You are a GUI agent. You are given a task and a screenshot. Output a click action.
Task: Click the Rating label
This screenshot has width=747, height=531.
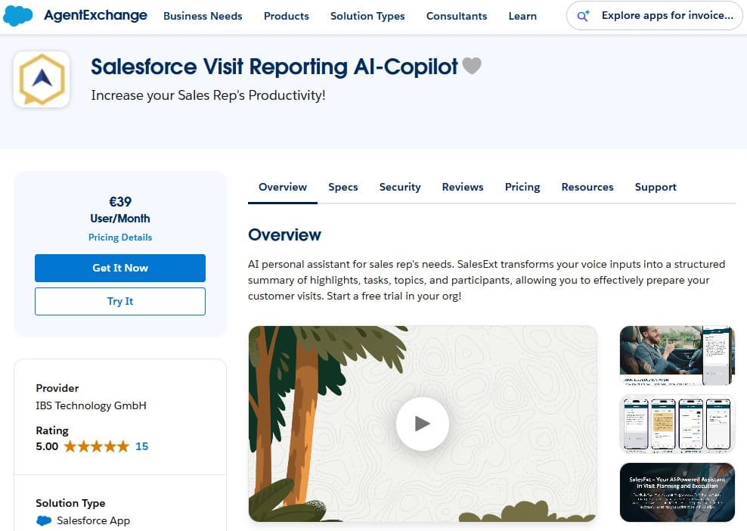click(x=52, y=430)
